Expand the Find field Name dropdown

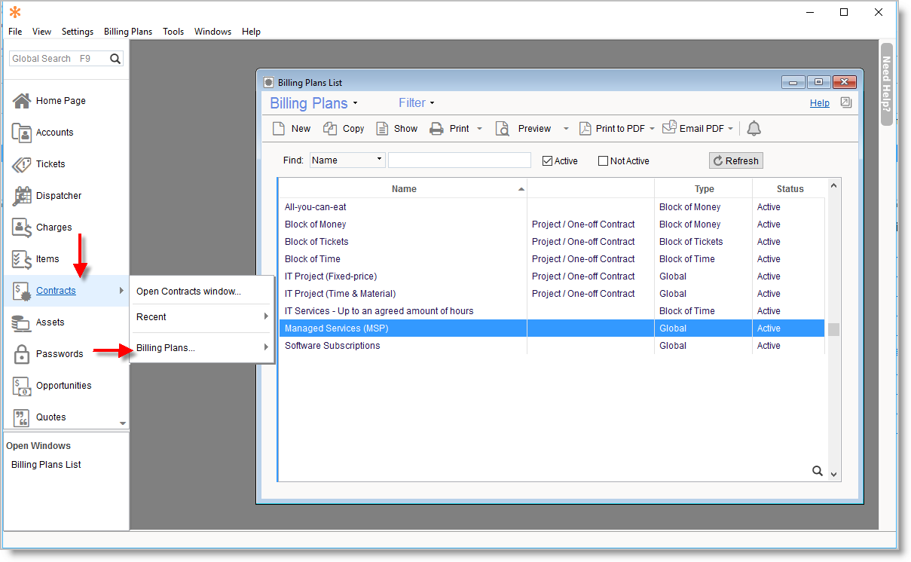(x=378, y=160)
